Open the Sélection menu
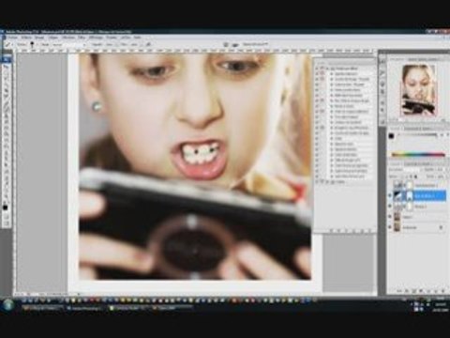450x338 pixels. pos(68,38)
